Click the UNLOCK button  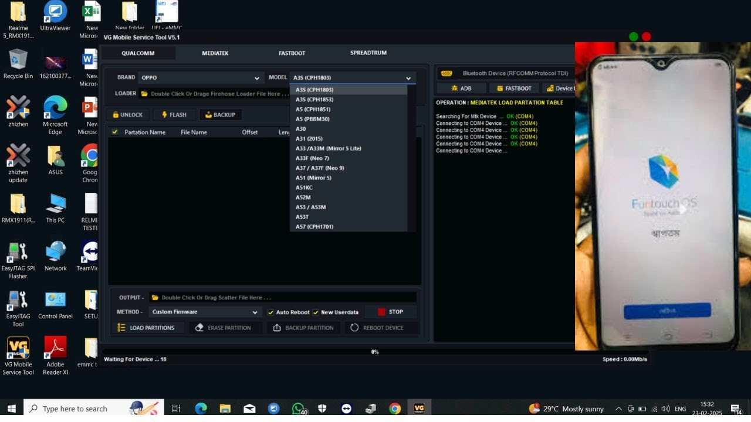tap(127, 115)
